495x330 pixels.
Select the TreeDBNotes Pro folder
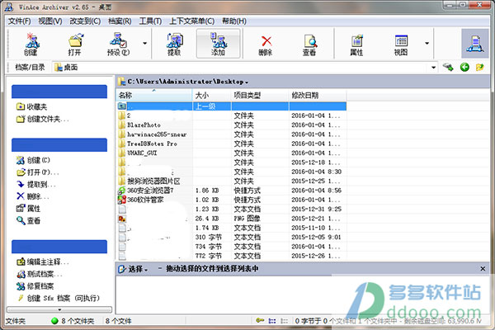[x=231, y=144]
